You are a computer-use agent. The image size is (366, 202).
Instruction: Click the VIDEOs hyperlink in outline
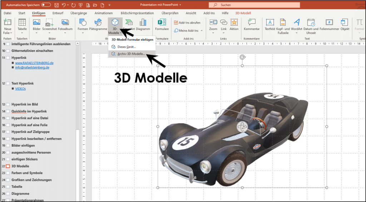pyautogui.click(x=20, y=89)
